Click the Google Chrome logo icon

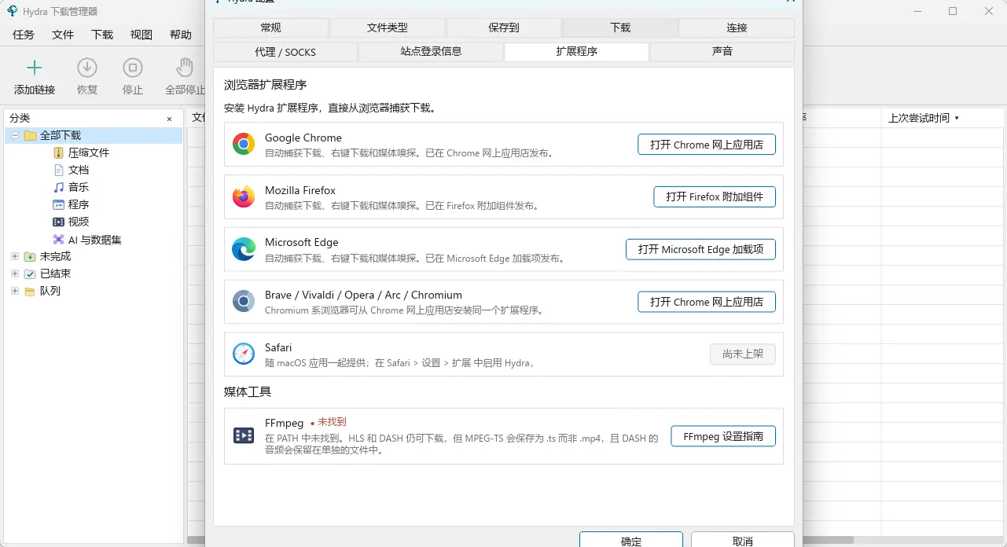click(244, 144)
